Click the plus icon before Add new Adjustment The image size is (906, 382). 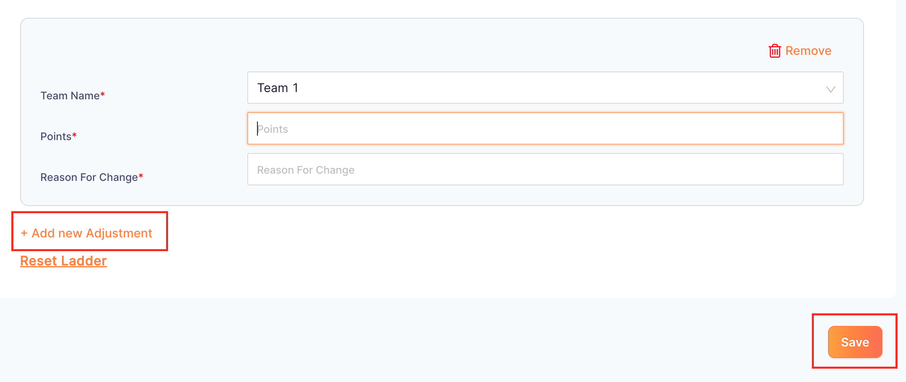point(24,233)
